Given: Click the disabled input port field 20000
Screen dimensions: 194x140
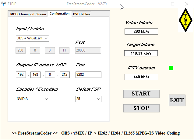Looking at the screenshot, I should pos(88,50).
